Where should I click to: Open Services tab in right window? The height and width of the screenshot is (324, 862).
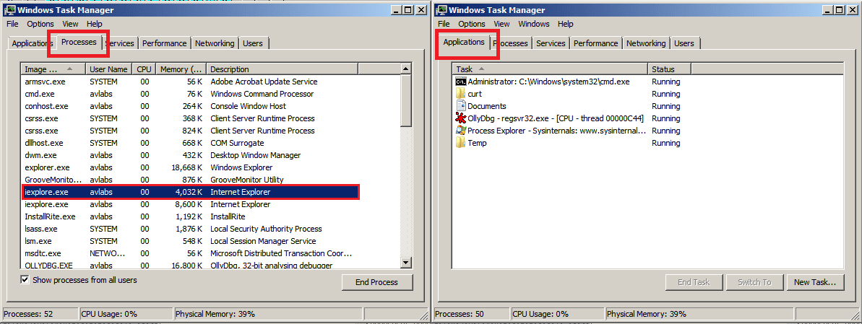point(551,43)
